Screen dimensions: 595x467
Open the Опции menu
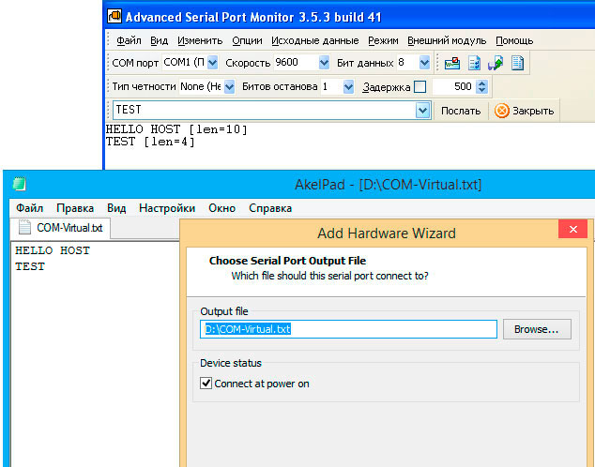[x=247, y=40]
